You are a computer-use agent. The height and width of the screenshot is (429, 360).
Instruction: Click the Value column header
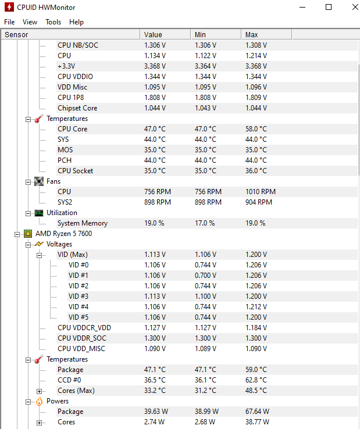[165, 34]
